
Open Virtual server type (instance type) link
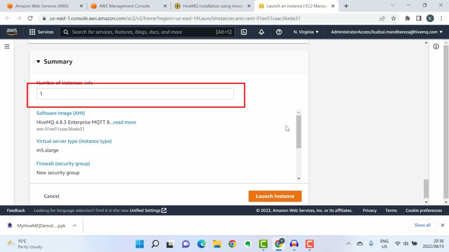tap(74, 141)
